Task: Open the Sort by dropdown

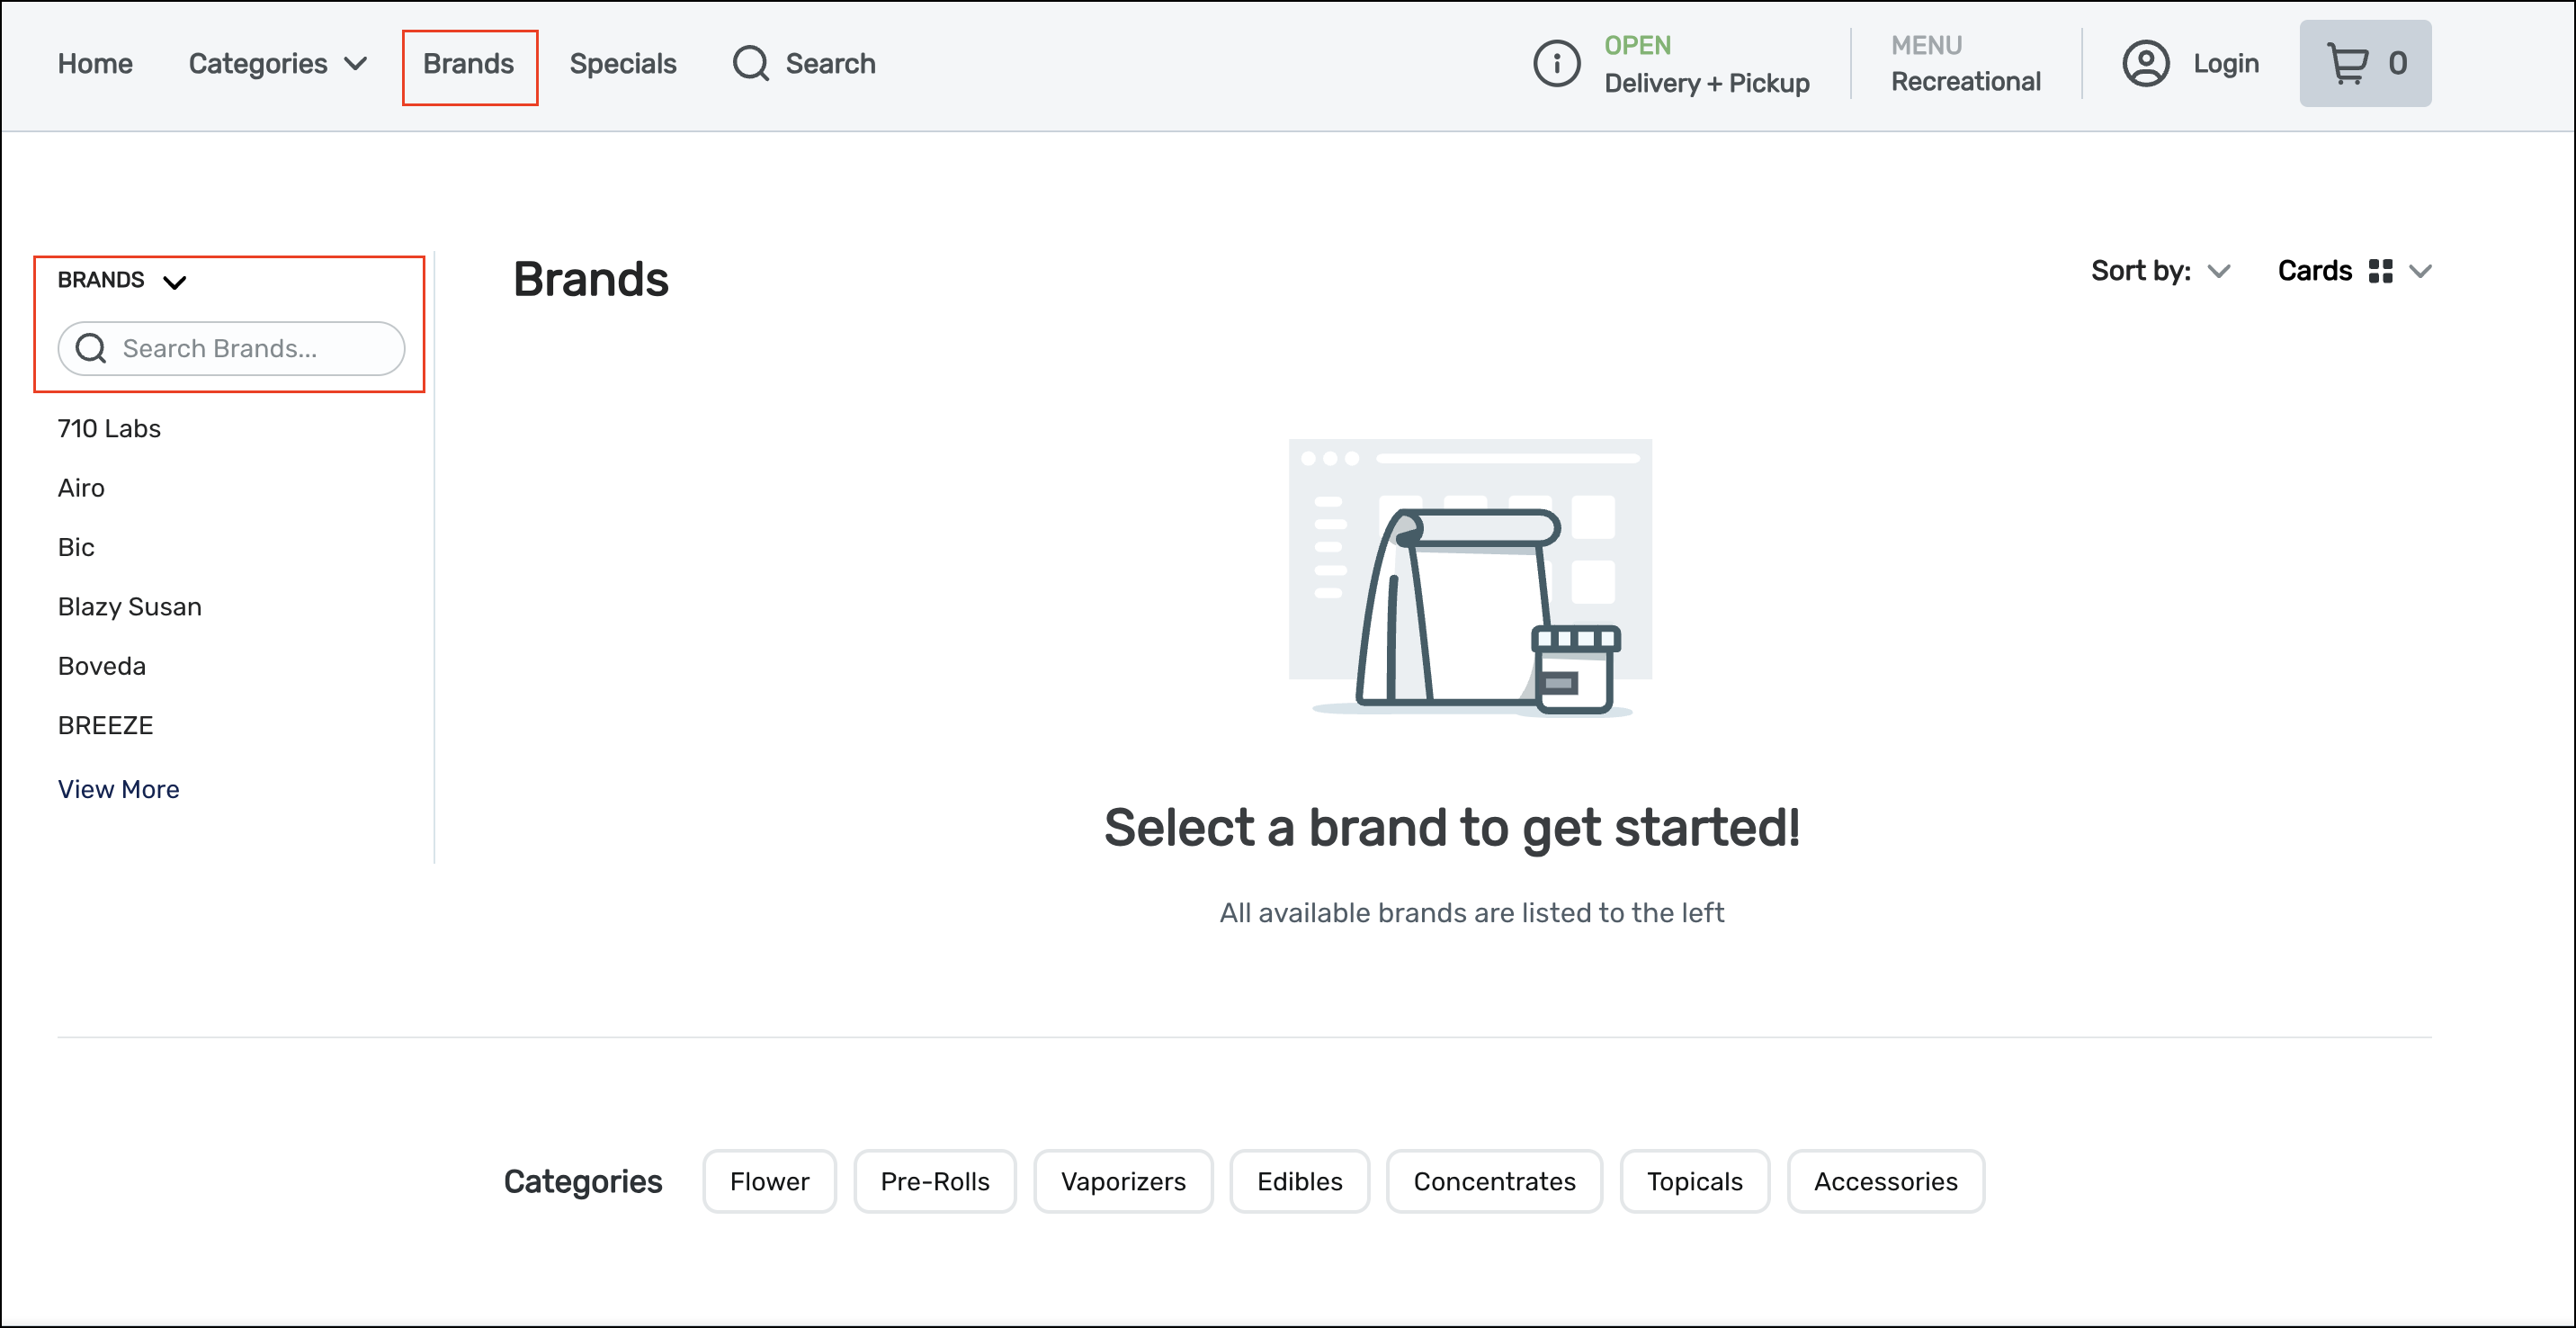Action: point(2160,271)
